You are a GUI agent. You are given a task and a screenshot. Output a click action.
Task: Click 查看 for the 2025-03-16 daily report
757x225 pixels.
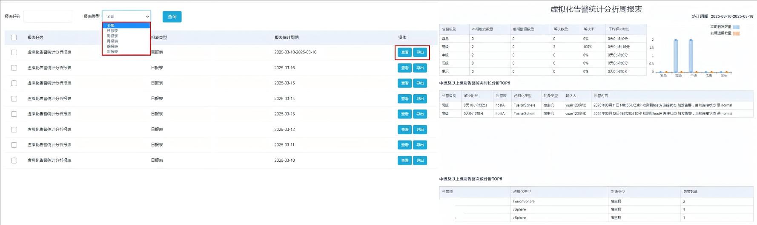[404, 68]
